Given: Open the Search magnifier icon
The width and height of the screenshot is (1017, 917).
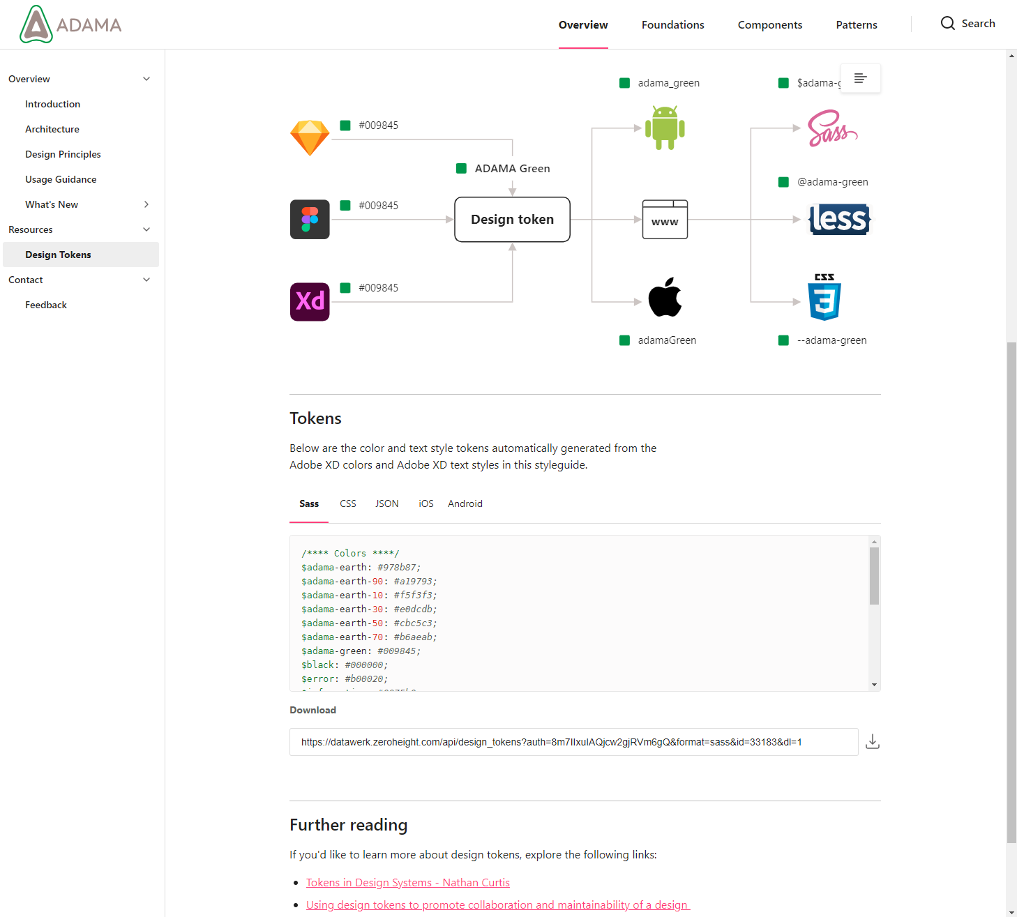Looking at the screenshot, I should tap(947, 23).
